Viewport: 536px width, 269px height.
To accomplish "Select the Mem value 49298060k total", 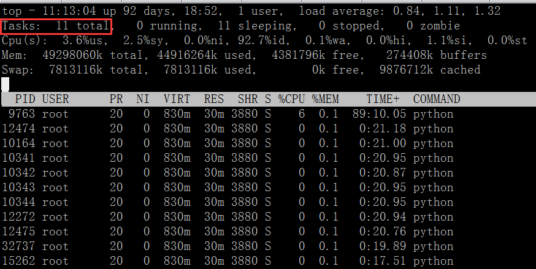I will coord(94,55).
